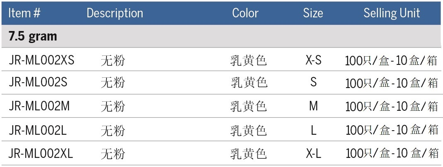Open item number JR-ML002L
The height and width of the screenshot is (167, 443).
[38, 130]
